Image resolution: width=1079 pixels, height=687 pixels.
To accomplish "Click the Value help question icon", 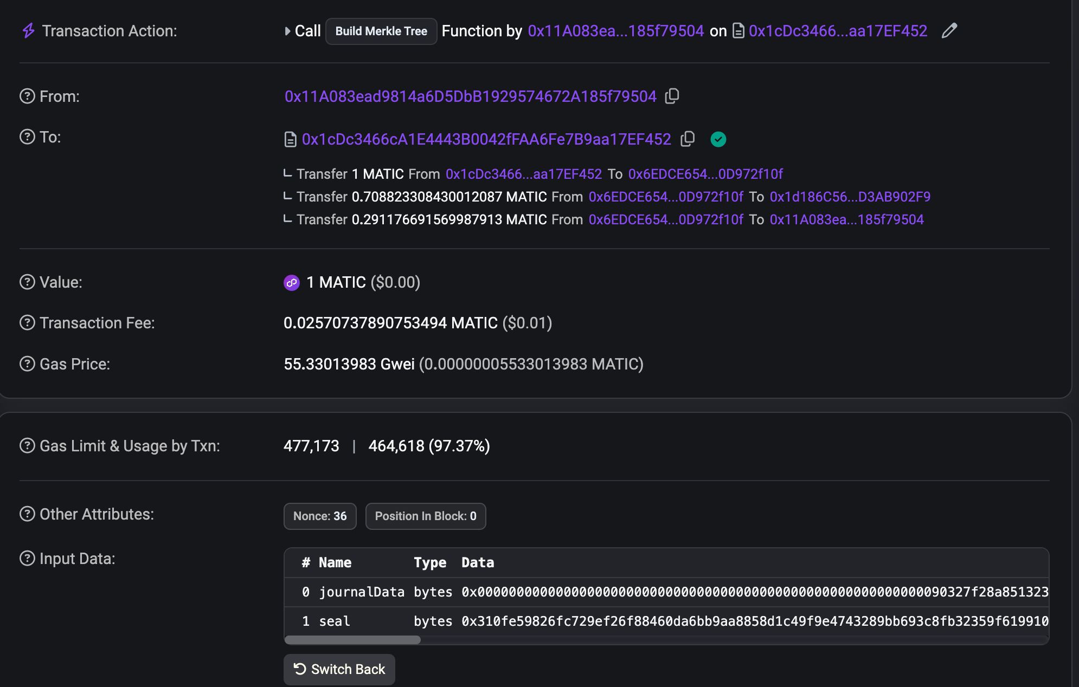I will tap(27, 282).
